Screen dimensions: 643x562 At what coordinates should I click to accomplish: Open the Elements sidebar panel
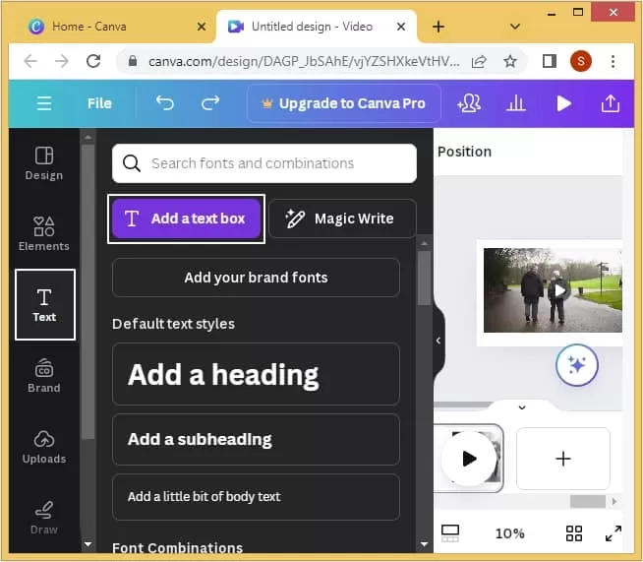point(44,233)
